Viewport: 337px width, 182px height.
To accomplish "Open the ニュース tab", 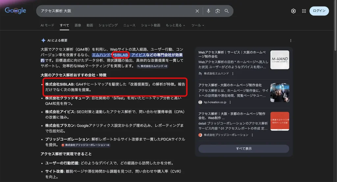I will coord(129,25).
